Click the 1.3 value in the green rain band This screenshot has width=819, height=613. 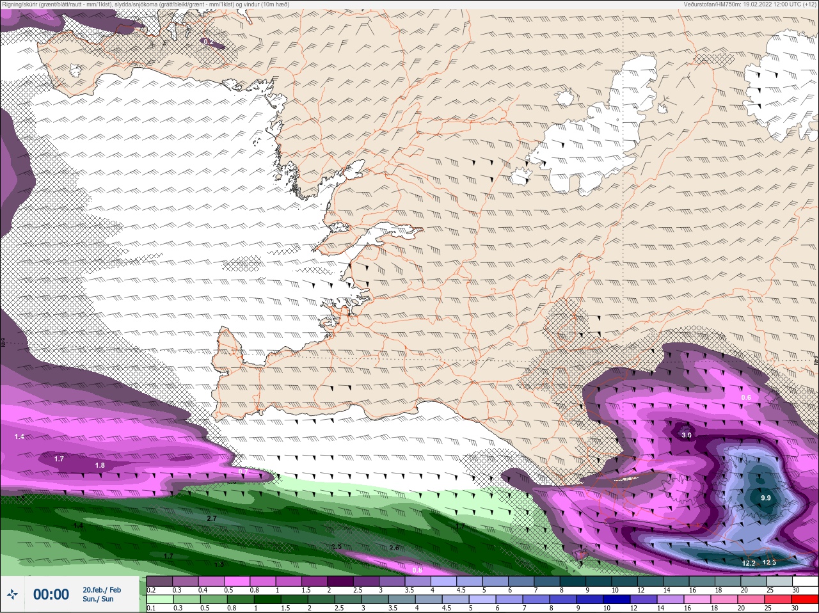click(x=219, y=564)
